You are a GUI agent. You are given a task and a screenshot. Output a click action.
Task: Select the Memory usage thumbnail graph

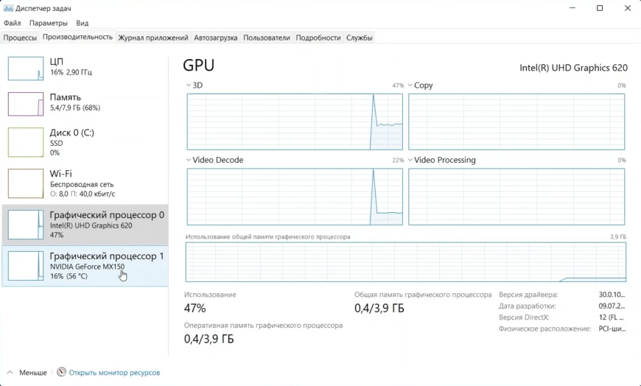[26, 104]
